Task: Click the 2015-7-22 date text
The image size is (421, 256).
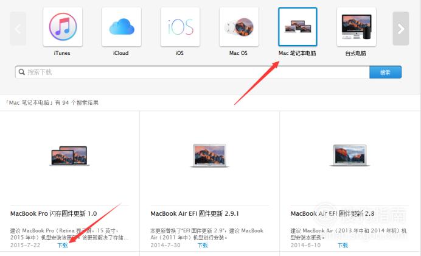Action: click(25, 245)
